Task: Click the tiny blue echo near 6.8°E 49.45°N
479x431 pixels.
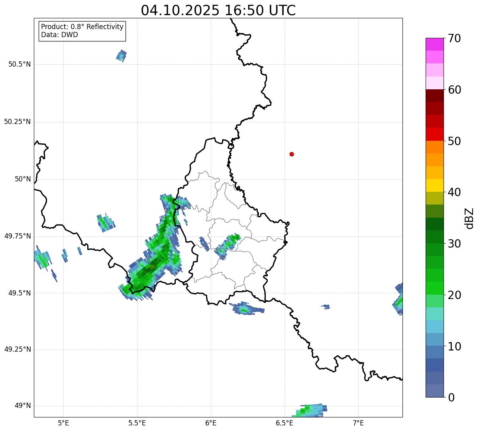Action: 326,307
